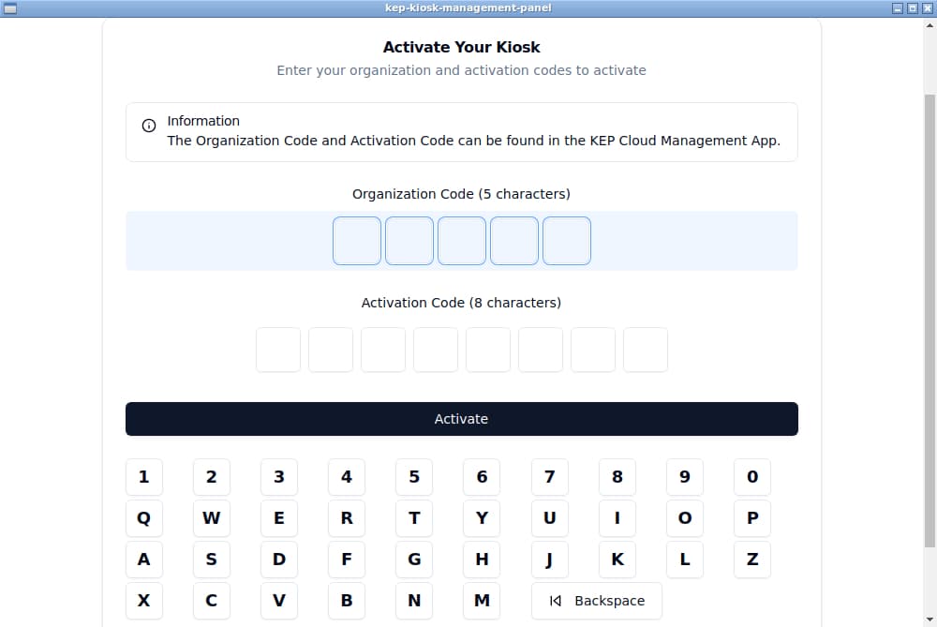Tap the 8 key on keypad

point(617,477)
